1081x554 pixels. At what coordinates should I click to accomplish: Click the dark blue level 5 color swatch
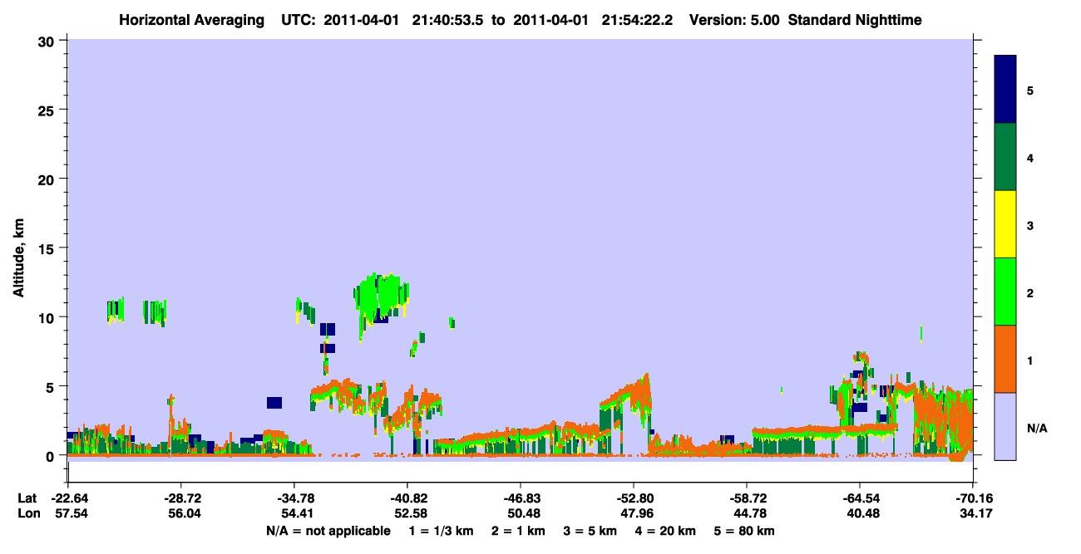click(x=1005, y=89)
